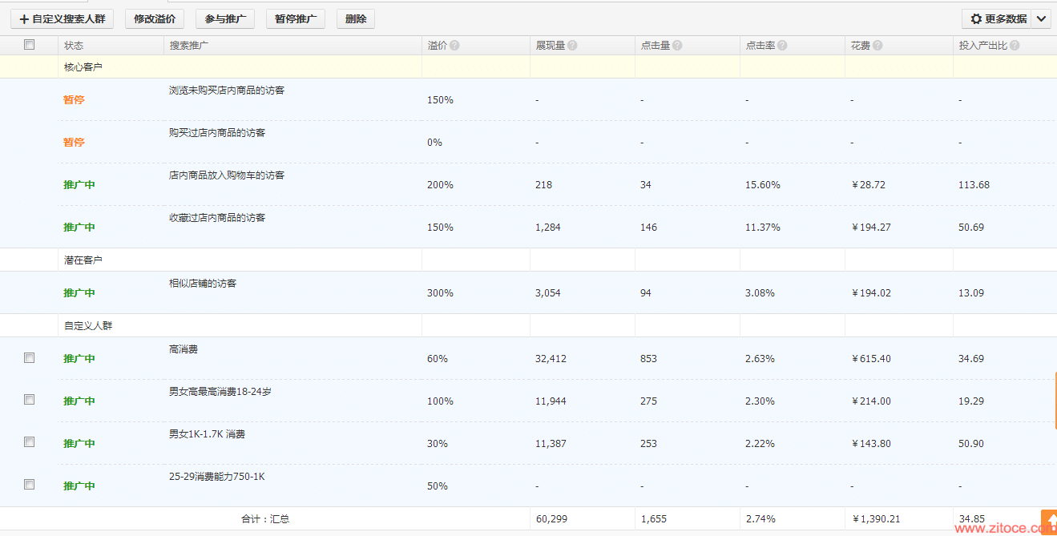Click help icon beside 投入产出比 header
1057x536 pixels.
tap(1015, 46)
